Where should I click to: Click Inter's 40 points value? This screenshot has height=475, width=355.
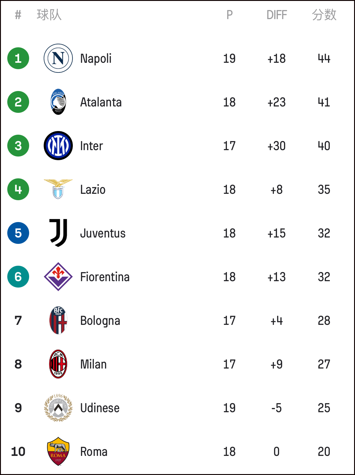[324, 146]
